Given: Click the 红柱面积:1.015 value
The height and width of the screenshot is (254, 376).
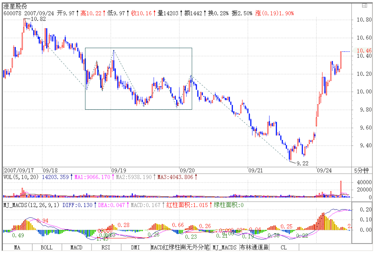Looking at the screenshot, I should point(187,205).
